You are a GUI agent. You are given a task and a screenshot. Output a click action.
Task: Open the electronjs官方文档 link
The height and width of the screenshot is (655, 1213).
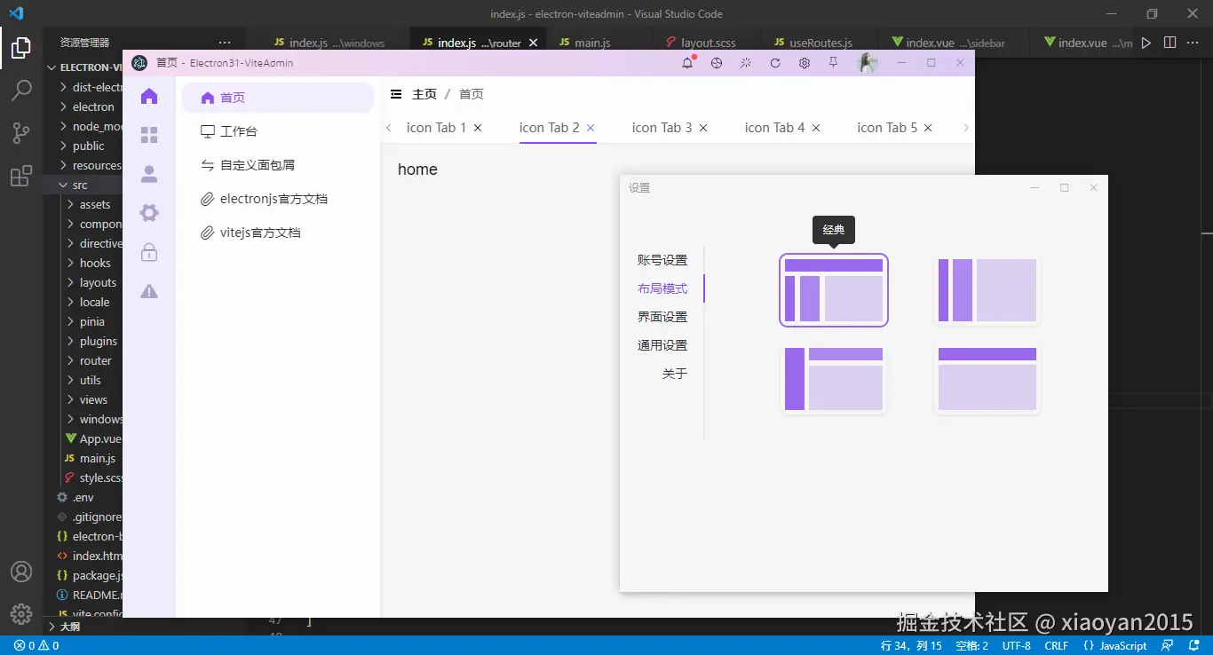(273, 198)
